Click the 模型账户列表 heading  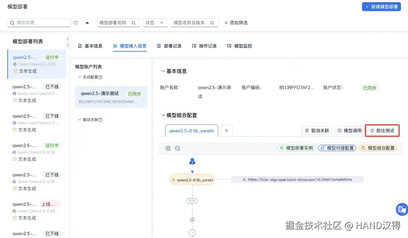click(x=88, y=67)
